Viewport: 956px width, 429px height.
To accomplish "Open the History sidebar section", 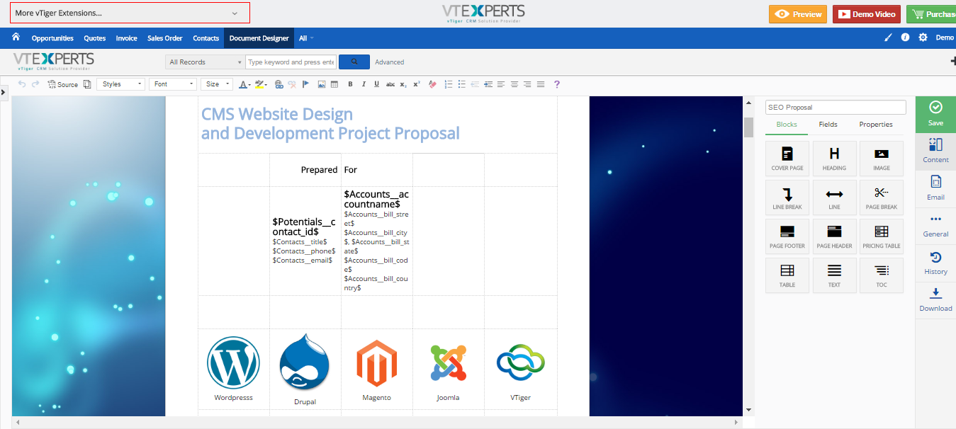I will coord(935,263).
